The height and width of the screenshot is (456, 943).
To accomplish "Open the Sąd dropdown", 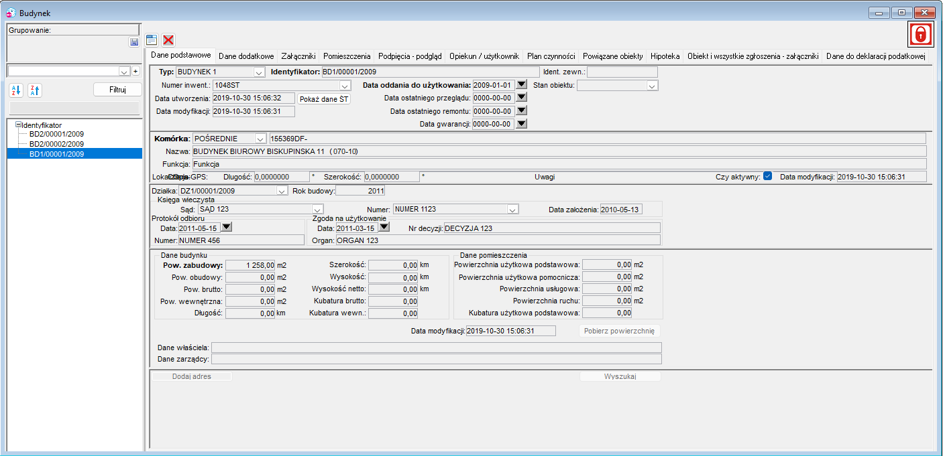I will (318, 210).
